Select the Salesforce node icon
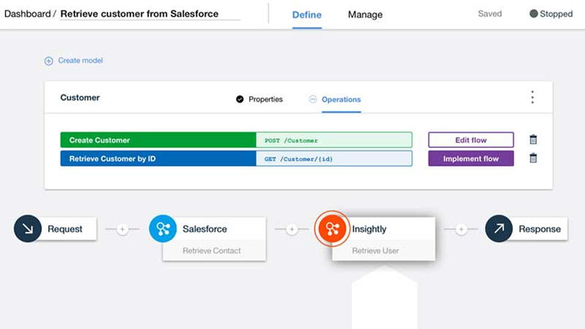Viewport: 585px width, 329px height. tap(163, 228)
